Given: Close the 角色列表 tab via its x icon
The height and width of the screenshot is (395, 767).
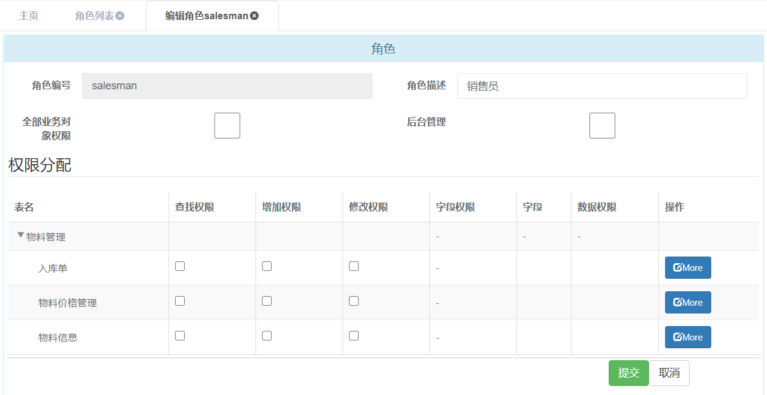Looking at the screenshot, I should pyautogui.click(x=120, y=16).
